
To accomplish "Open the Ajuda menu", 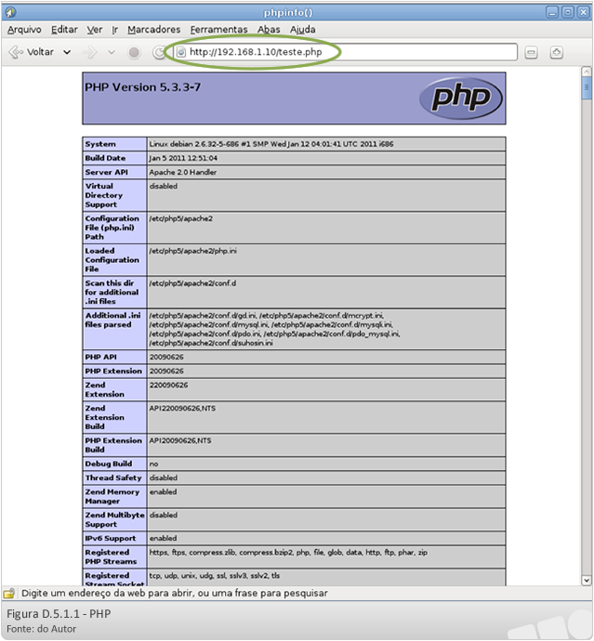I will [x=303, y=30].
